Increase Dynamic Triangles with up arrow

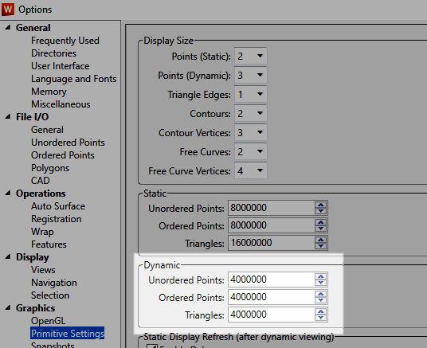click(321, 311)
